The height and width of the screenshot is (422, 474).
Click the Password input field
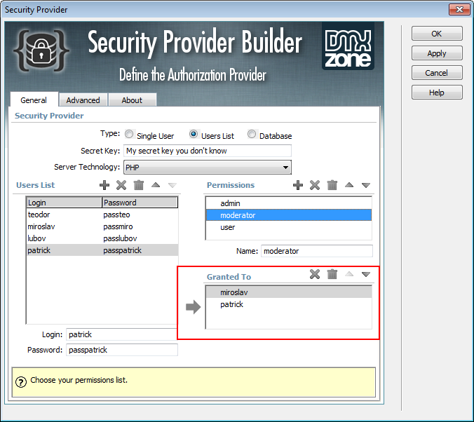(x=122, y=350)
